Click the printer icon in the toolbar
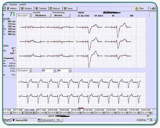This screenshot has height=128, width=160. [x=153, y=8]
